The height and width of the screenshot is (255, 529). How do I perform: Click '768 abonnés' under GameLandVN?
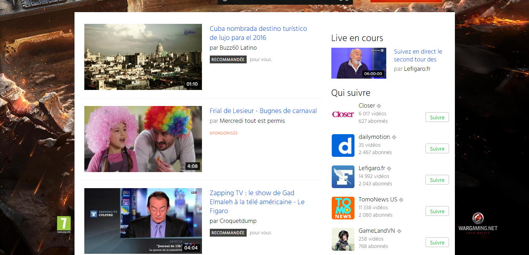[x=373, y=246]
